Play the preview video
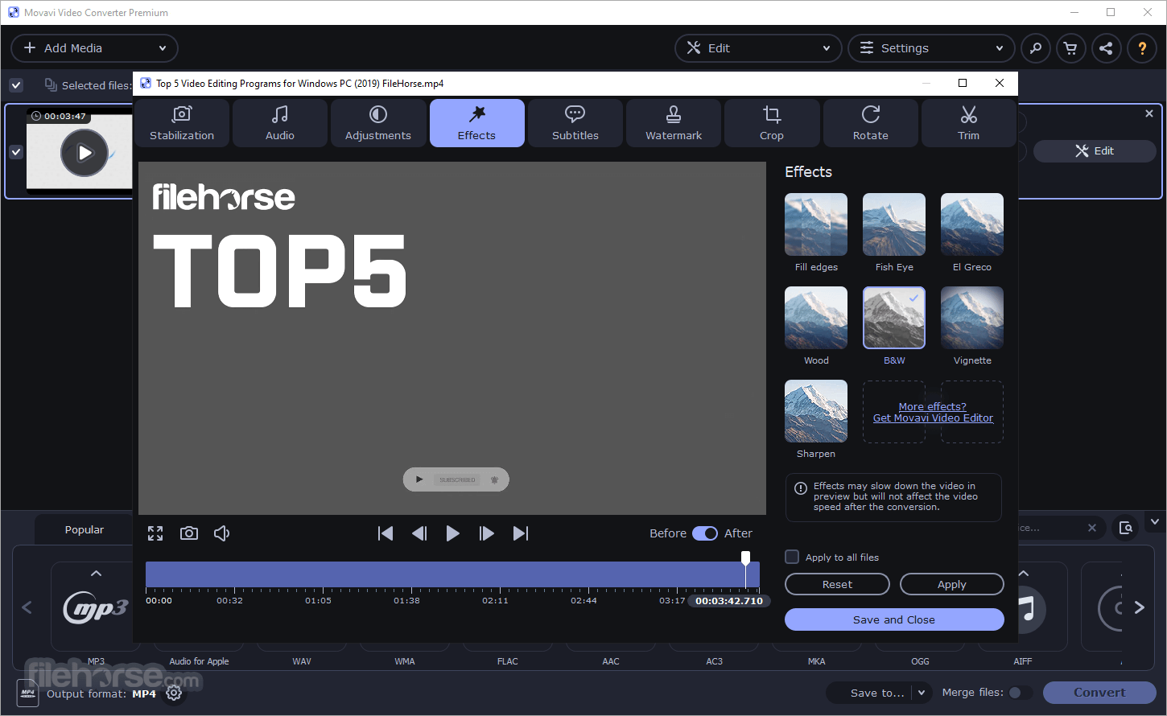 (453, 533)
